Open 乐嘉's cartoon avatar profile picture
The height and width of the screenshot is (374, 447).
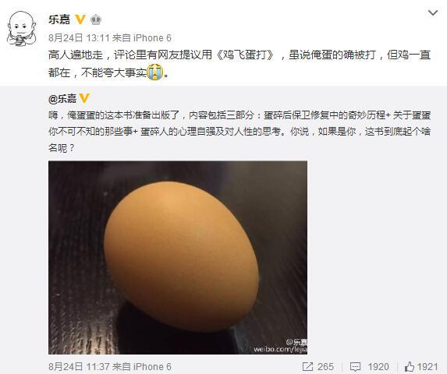[22, 28]
